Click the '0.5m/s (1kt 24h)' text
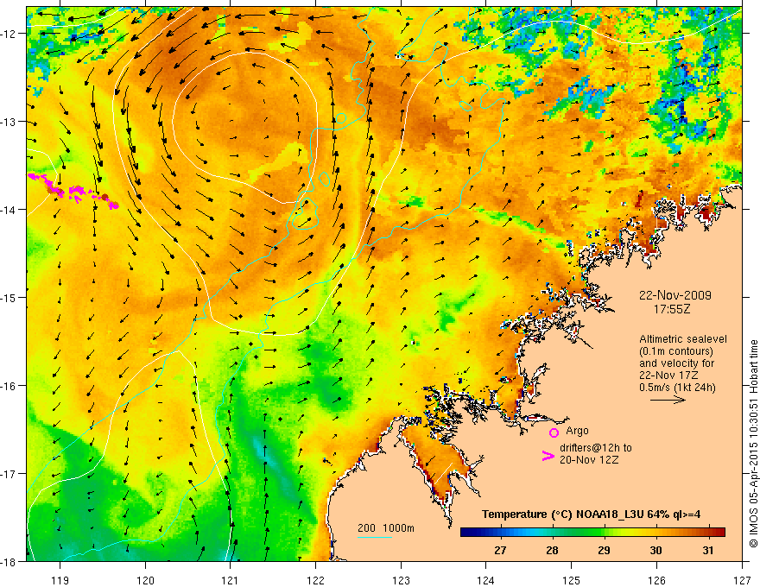 tap(677, 388)
